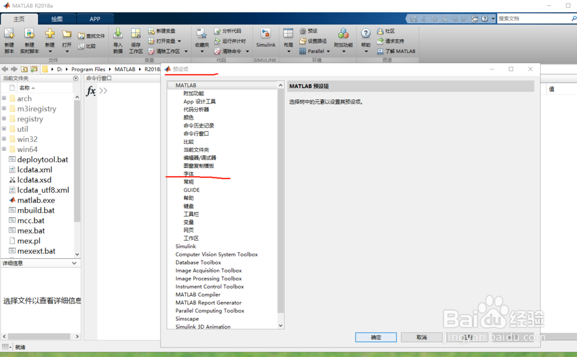Select the matlab.exe file
This screenshot has width=577, height=357.
click(36, 200)
